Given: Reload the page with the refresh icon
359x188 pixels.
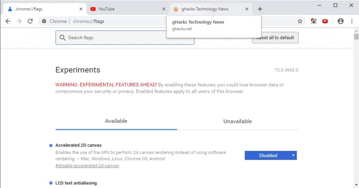Looking at the screenshot, I should point(30,21).
